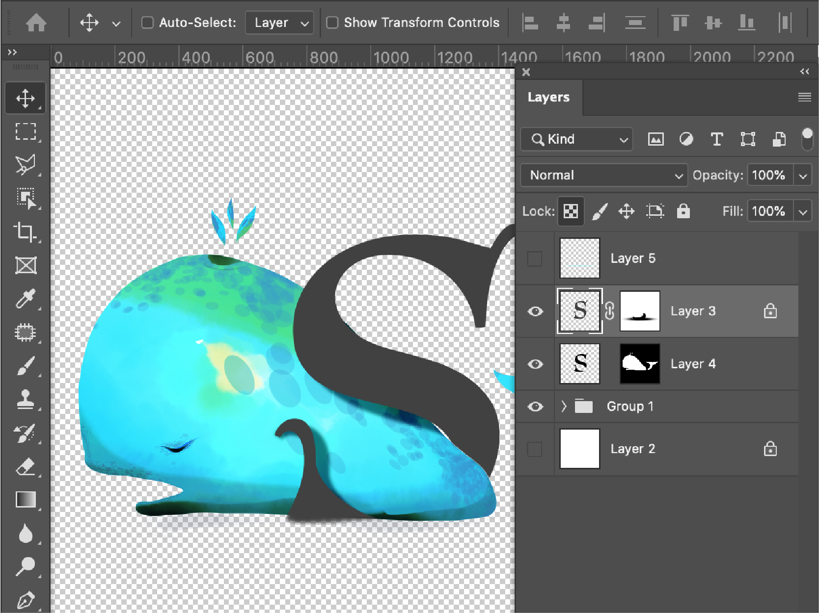Expand Group 1 in the Layers panel
The height and width of the screenshot is (613, 819).
click(563, 407)
